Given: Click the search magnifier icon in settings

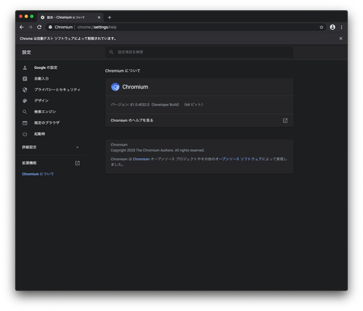Looking at the screenshot, I should 111,52.
